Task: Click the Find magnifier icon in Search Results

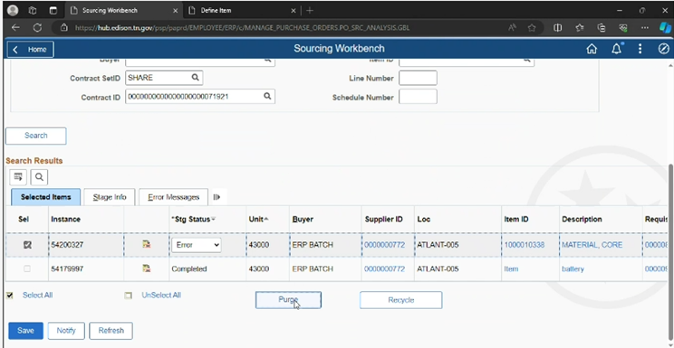Action: coord(39,177)
